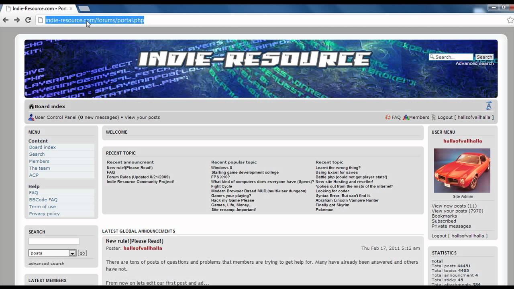
Task: Click the Members people icon
Action: [x=406, y=117]
